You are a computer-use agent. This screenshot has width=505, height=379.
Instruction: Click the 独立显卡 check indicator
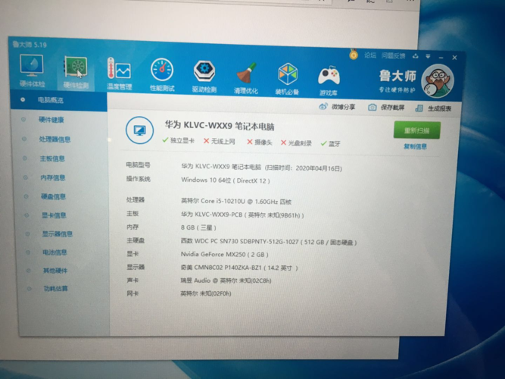[179, 140]
